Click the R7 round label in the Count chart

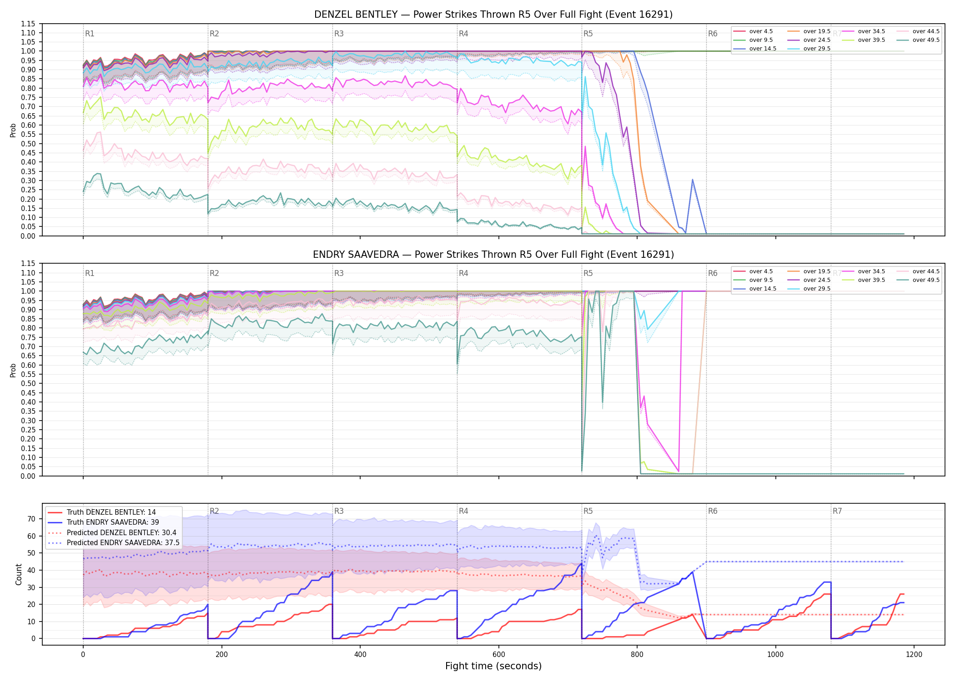[837, 511]
